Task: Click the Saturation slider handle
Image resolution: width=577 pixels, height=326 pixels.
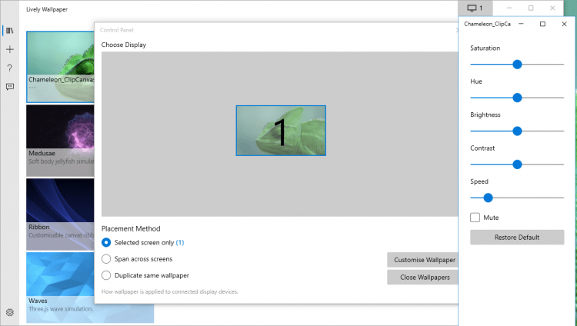Action: click(517, 65)
